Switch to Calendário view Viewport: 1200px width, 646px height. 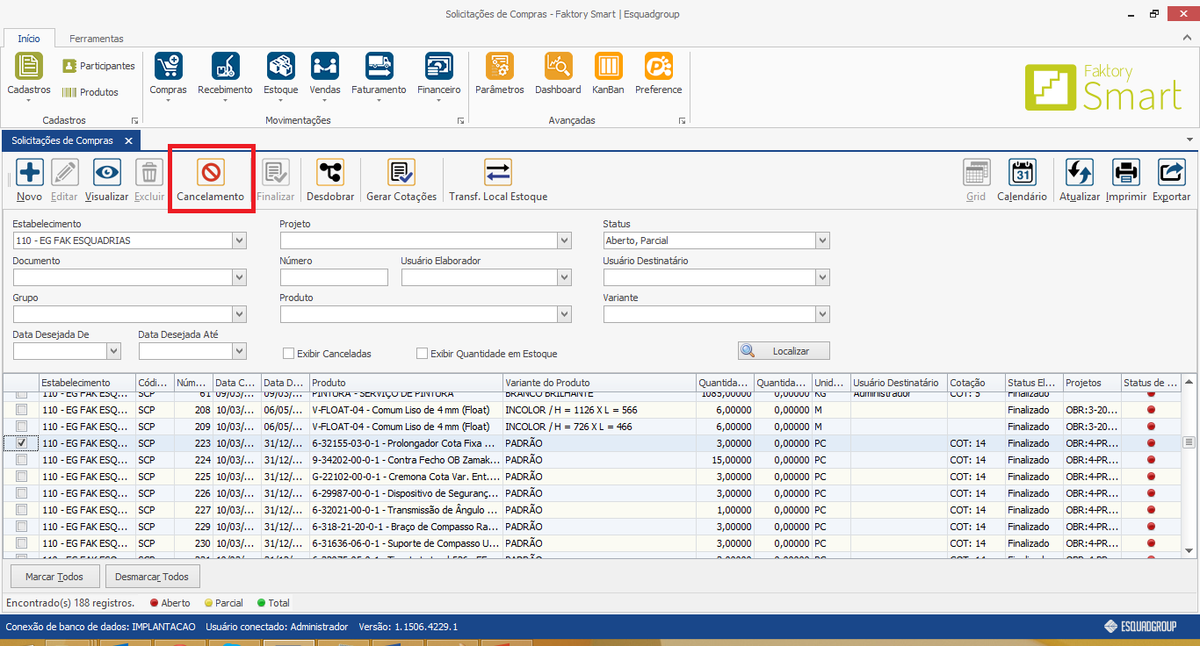tap(1022, 173)
